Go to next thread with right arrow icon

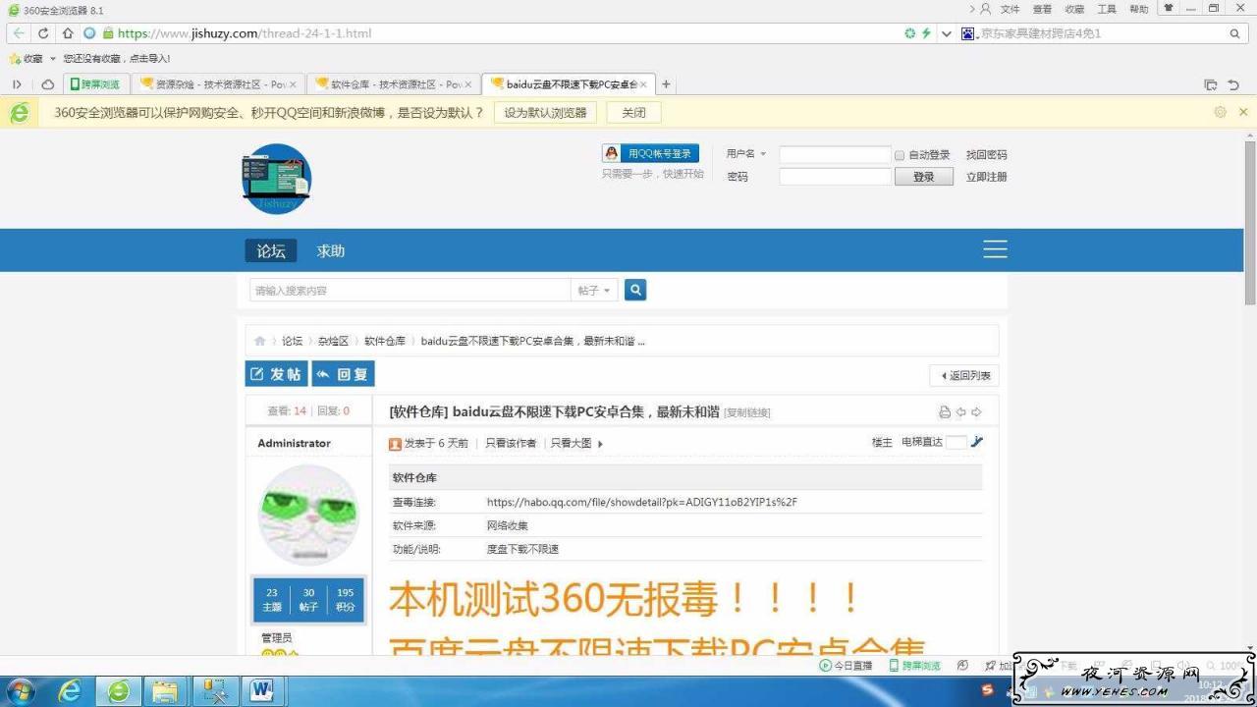coord(976,412)
